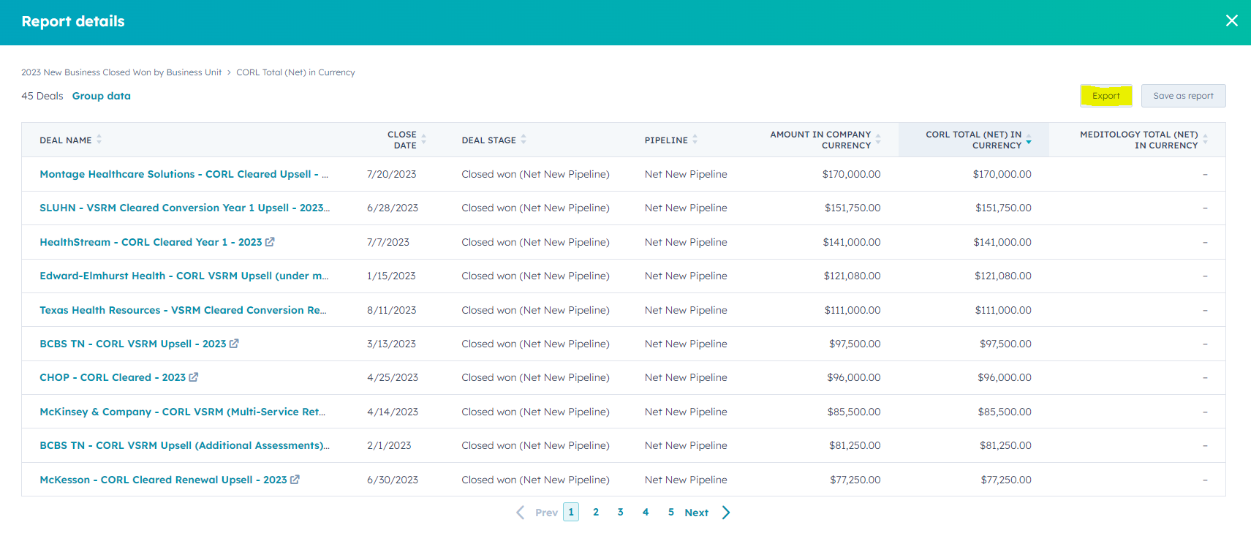The image size is (1251, 544).
Task: Click Save as report button
Action: pos(1182,96)
